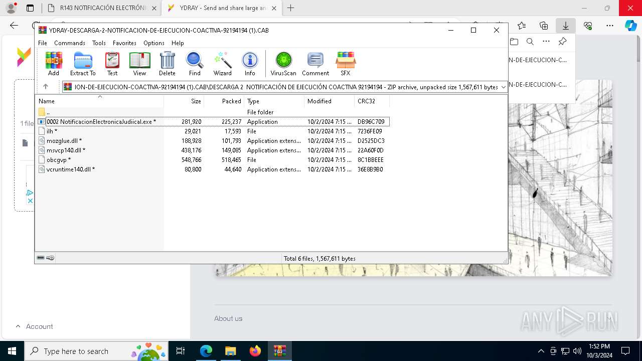Open a new browser tab
642x361 pixels.
pyautogui.click(x=290, y=8)
